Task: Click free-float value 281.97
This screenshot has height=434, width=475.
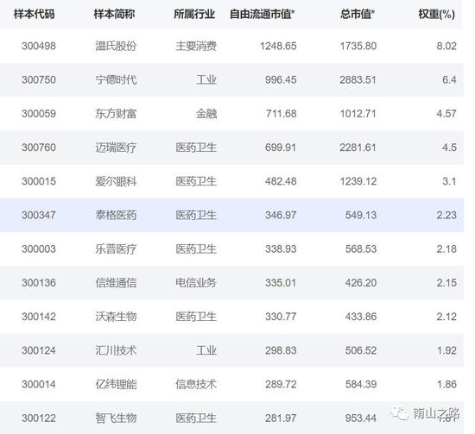Action: [281, 418]
